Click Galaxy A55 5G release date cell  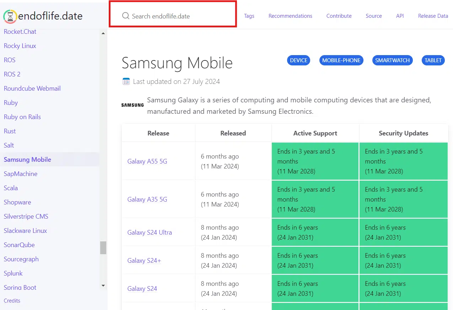[x=233, y=161]
